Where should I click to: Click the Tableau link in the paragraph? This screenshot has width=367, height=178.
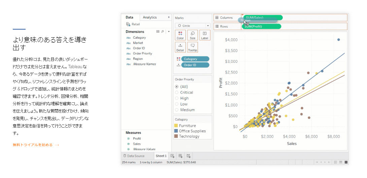coord(75,66)
